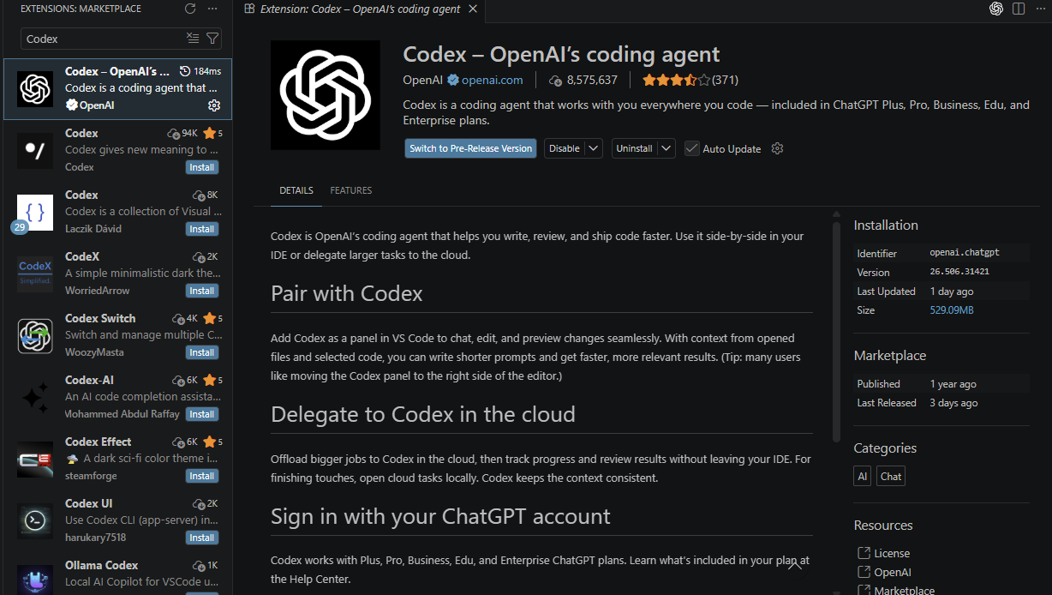Viewport: 1052px width, 595px height.
Task: Toggle Auto Update checkbox
Action: point(692,148)
